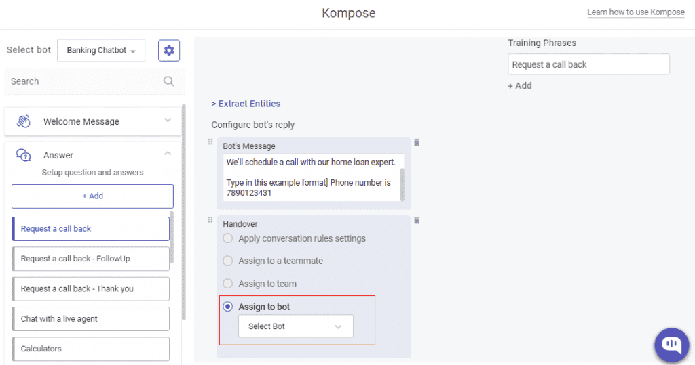Expand the Welcome Message section
Screen dimensions: 695x365
tap(168, 121)
